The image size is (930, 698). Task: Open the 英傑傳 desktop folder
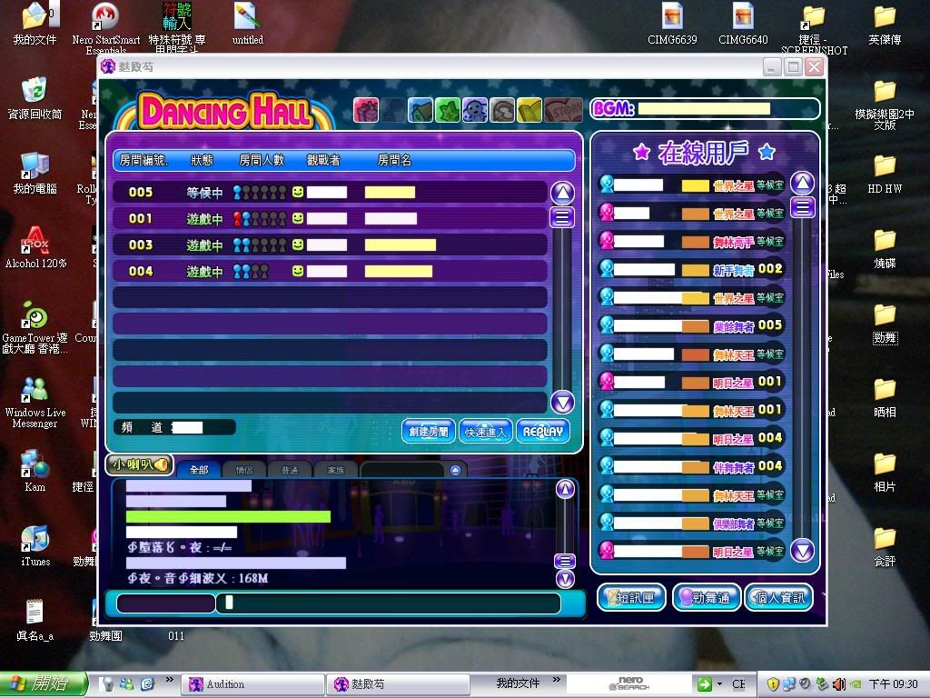[x=885, y=25]
